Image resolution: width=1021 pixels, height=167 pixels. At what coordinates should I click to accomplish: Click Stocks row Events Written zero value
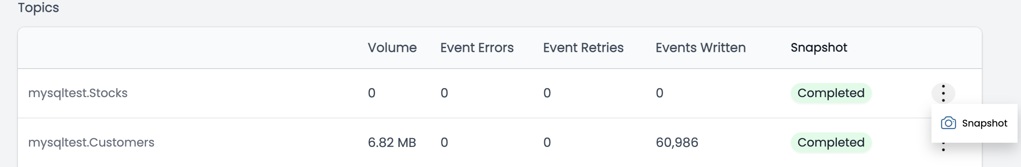[x=659, y=93]
